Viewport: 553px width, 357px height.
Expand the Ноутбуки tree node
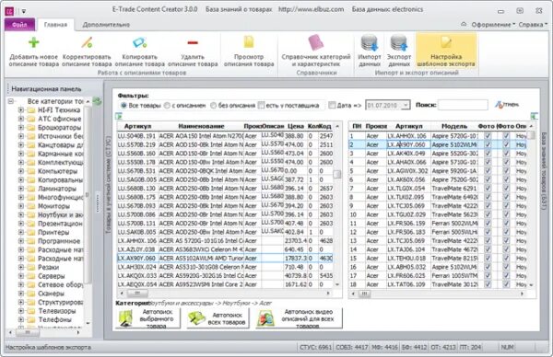(21, 214)
